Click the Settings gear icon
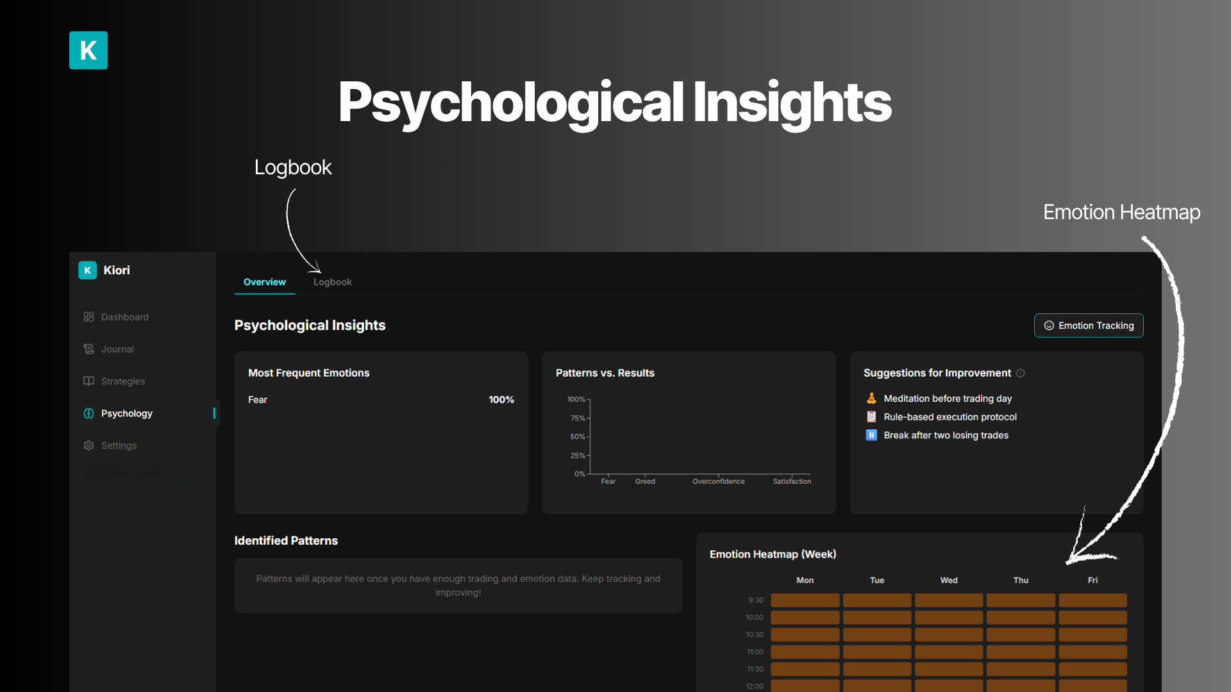1231x692 pixels. (88, 445)
